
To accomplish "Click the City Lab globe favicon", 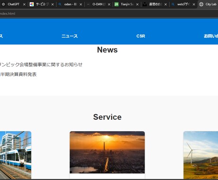I will [201, 4].
